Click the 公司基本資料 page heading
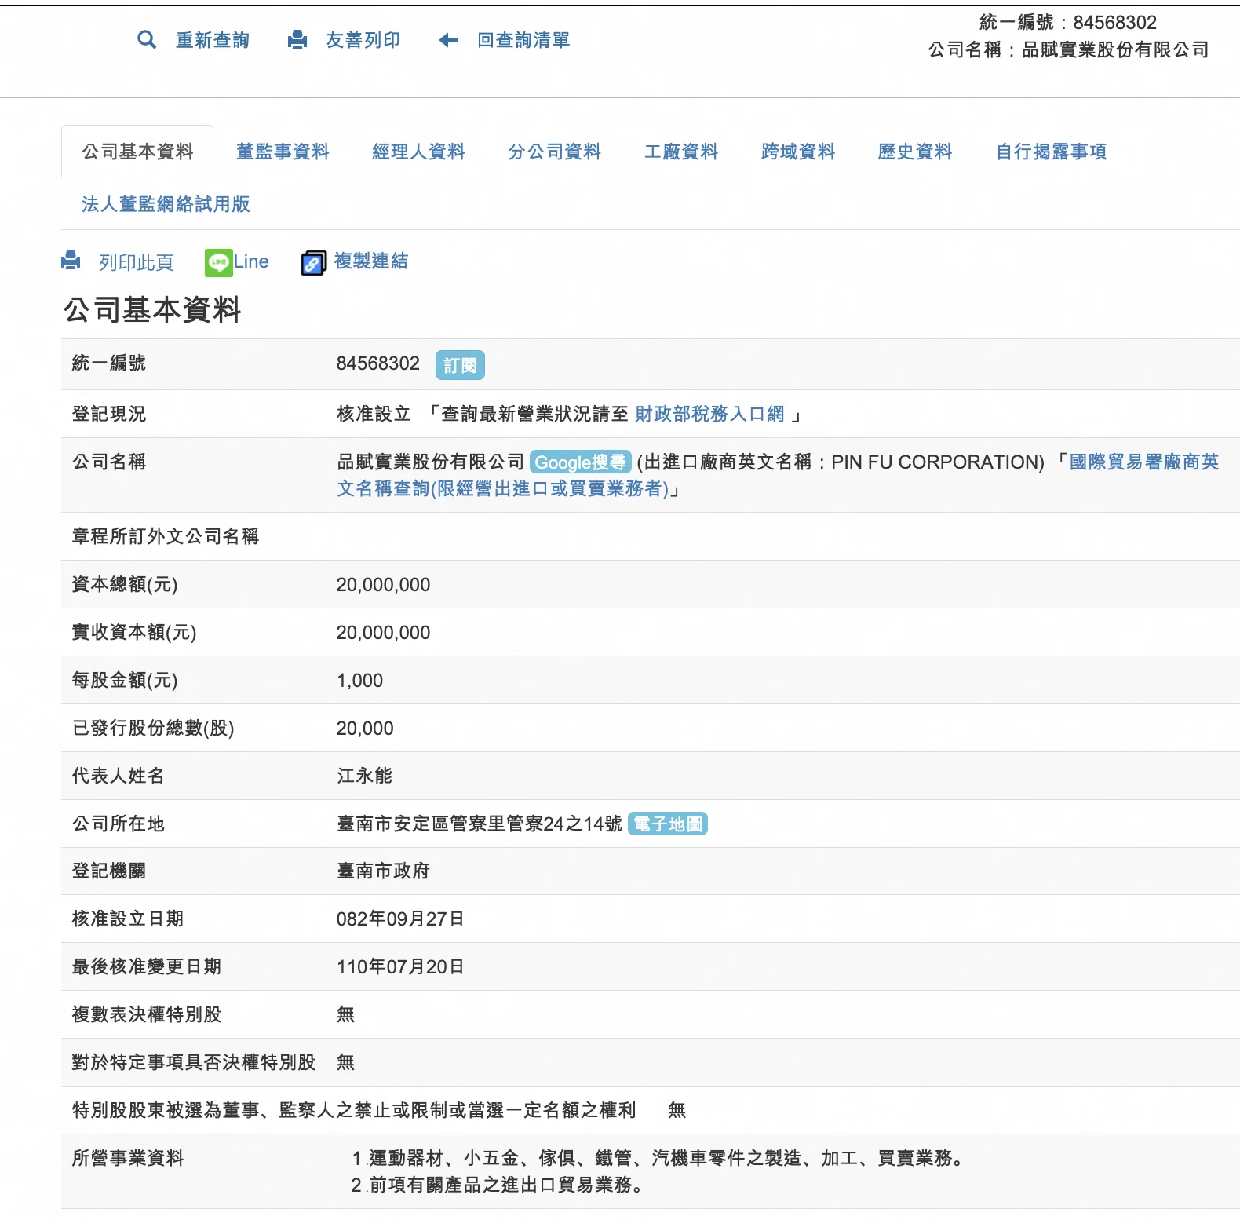The height and width of the screenshot is (1220, 1240). tap(152, 309)
